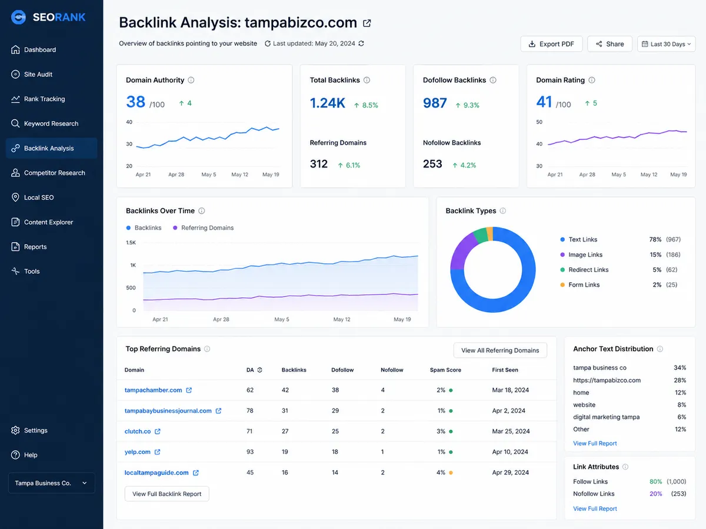Click the Help question mark icon in sidebar

(x=16, y=455)
